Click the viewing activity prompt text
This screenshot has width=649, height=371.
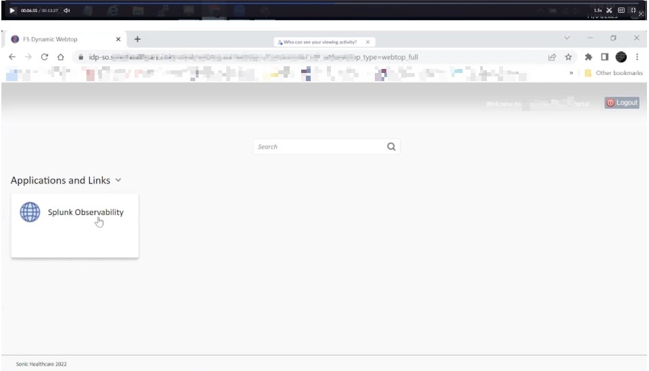click(x=320, y=42)
